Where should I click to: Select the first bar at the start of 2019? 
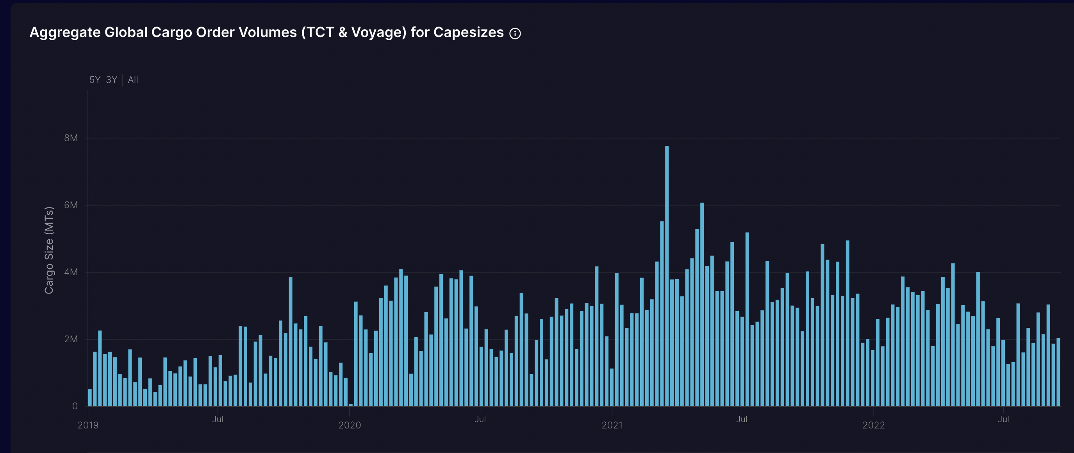90,398
